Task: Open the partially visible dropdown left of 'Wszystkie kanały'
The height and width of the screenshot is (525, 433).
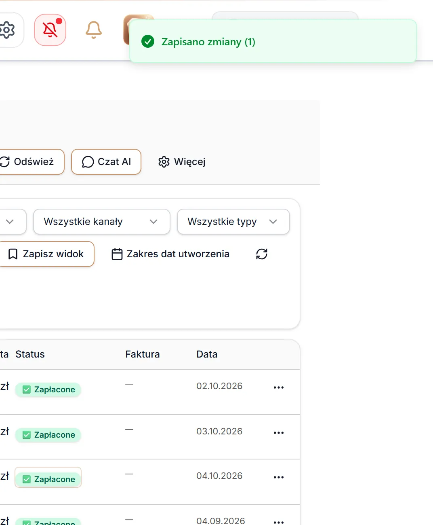Action: [x=12, y=222]
